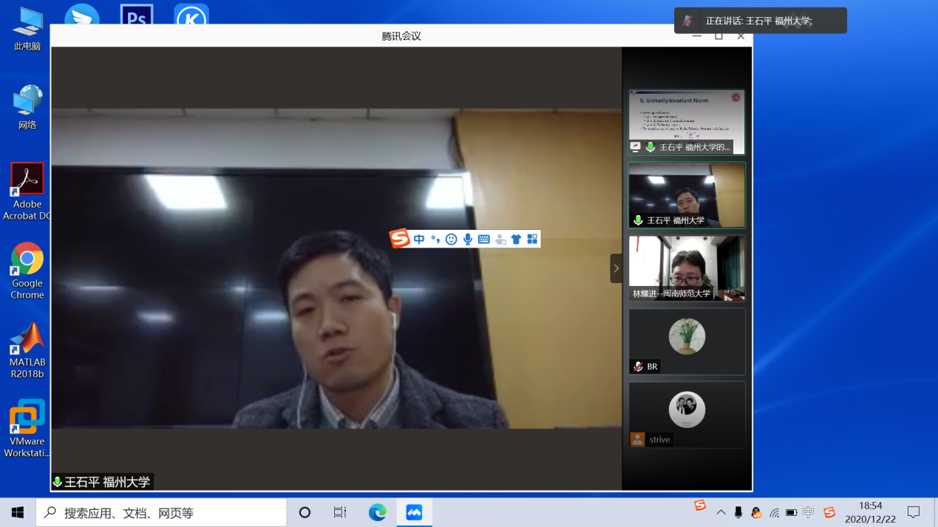The height and width of the screenshot is (527, 938).
Task: Expand the hidden system tray icons
Action: click(x=721, y=512)
